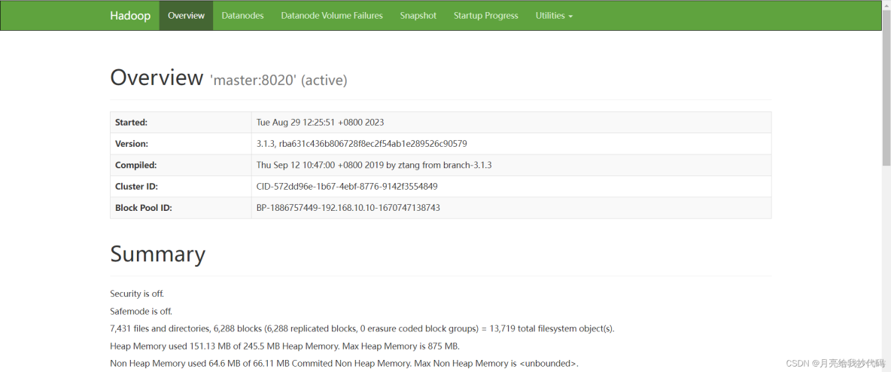
Task: Open the Overview tab
Action: pyautogui.click(x=187, y=15)
